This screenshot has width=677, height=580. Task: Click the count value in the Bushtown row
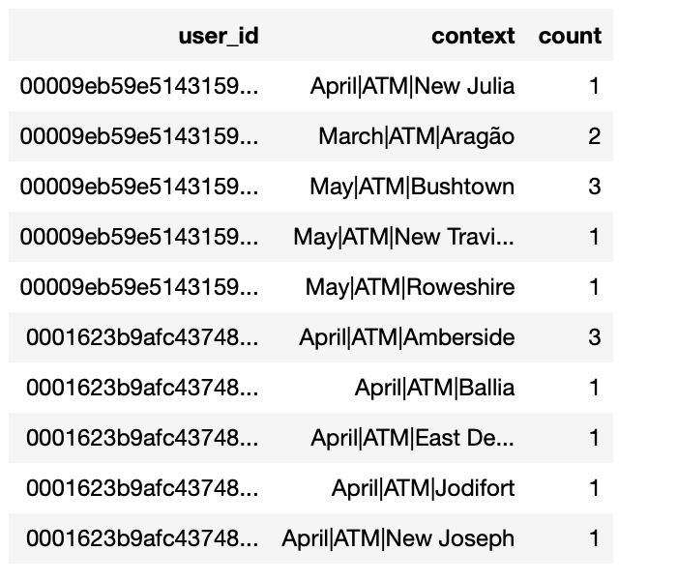pyautogui.click(x=594, y=187)
